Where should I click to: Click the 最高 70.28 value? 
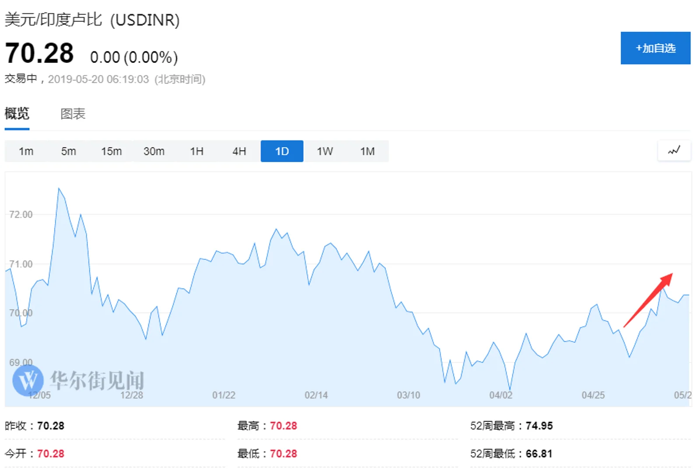[x=283, y=426]
